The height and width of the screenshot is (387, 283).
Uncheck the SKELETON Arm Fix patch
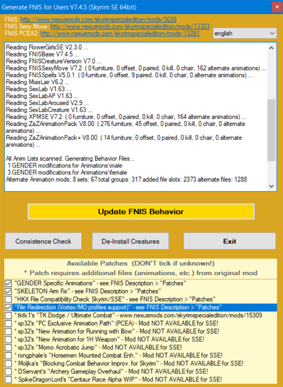point(9,291)
